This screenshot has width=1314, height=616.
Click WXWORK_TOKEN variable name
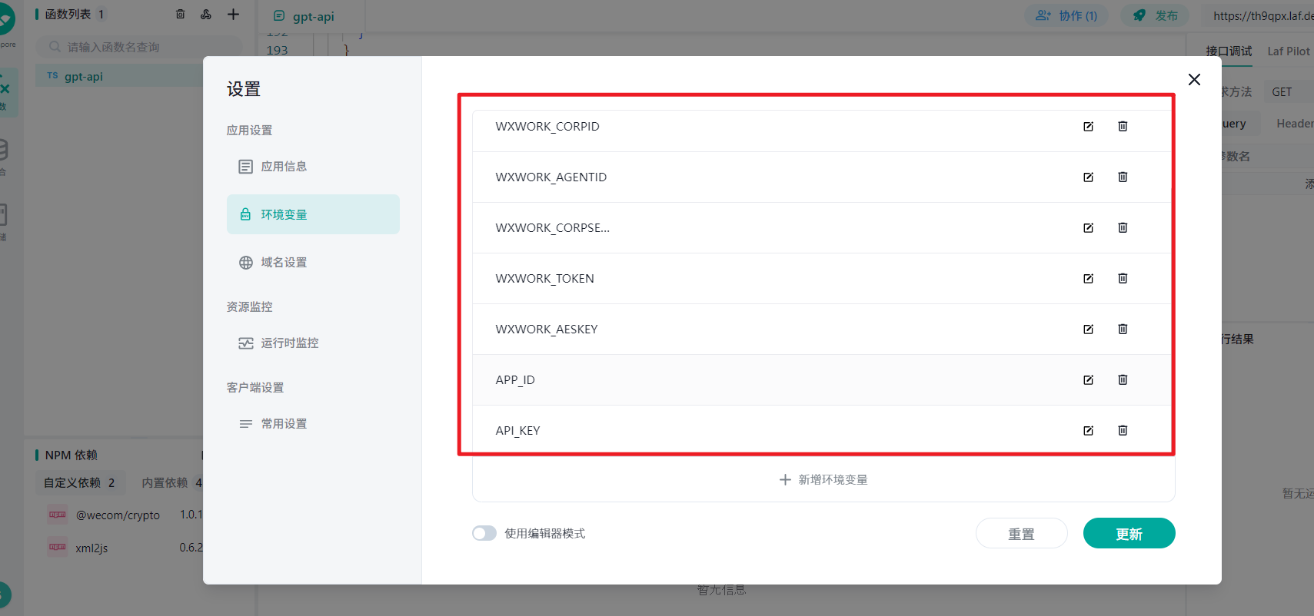[544, 279]
